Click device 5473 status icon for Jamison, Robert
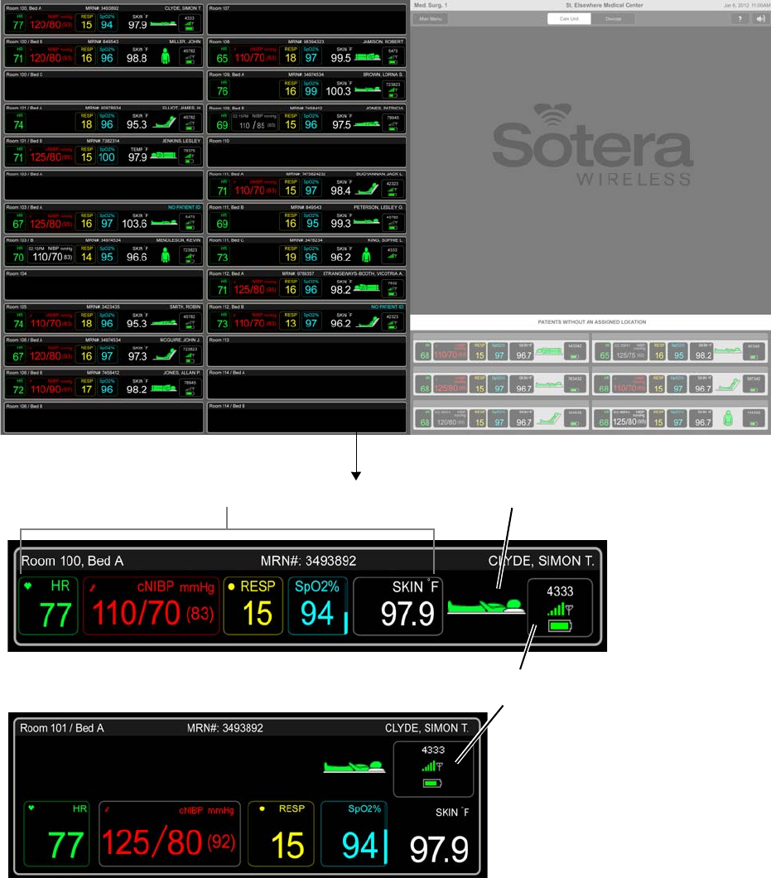771x878 pixels. [x=393, y=56]
